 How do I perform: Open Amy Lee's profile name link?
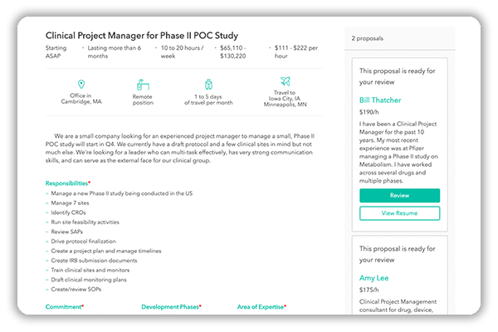point(373,278)
